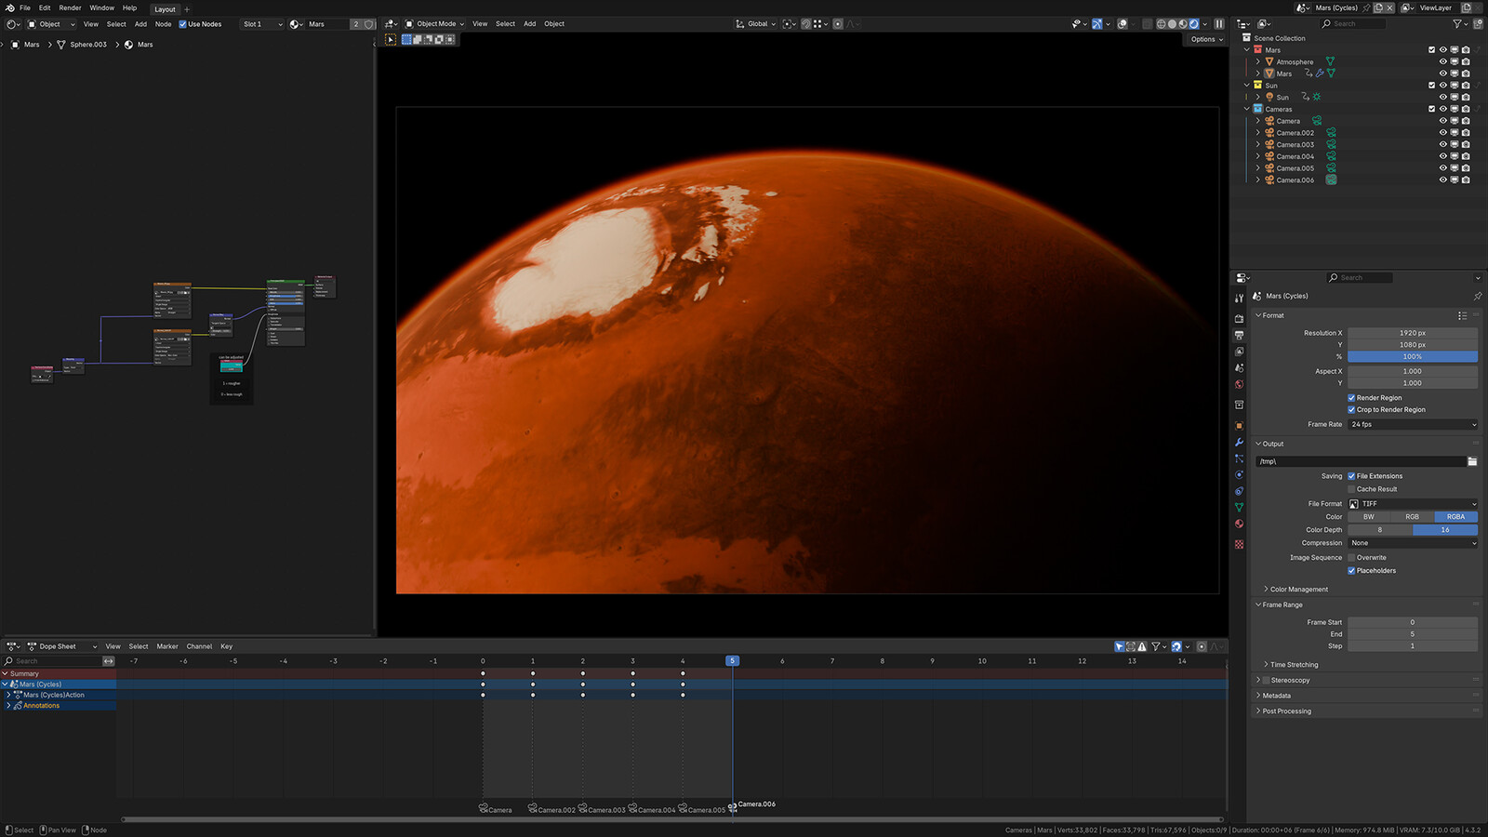Hide Camera.006 in viewport via eye icon
The width and height of the screenshot is (1488, 837).
[1443, 180]
